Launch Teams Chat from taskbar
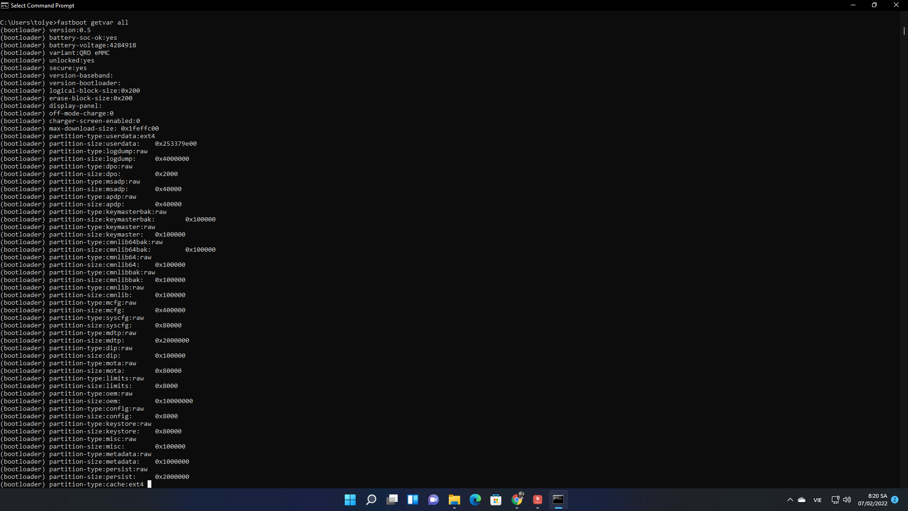Image resolution: width=908 pixels, height=511 pixels. [x=433, y=500]
